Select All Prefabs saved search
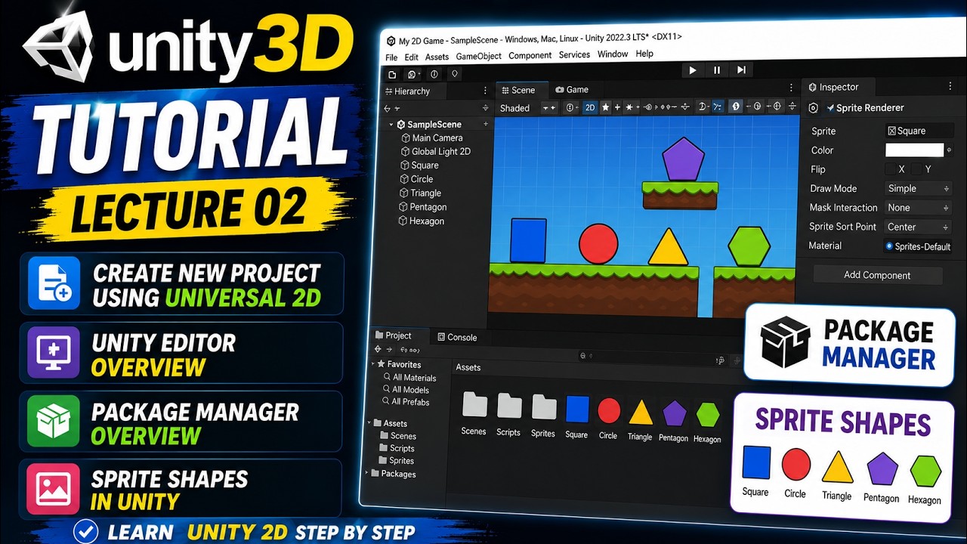Screen dimensions: 967x544 point(406,402)
